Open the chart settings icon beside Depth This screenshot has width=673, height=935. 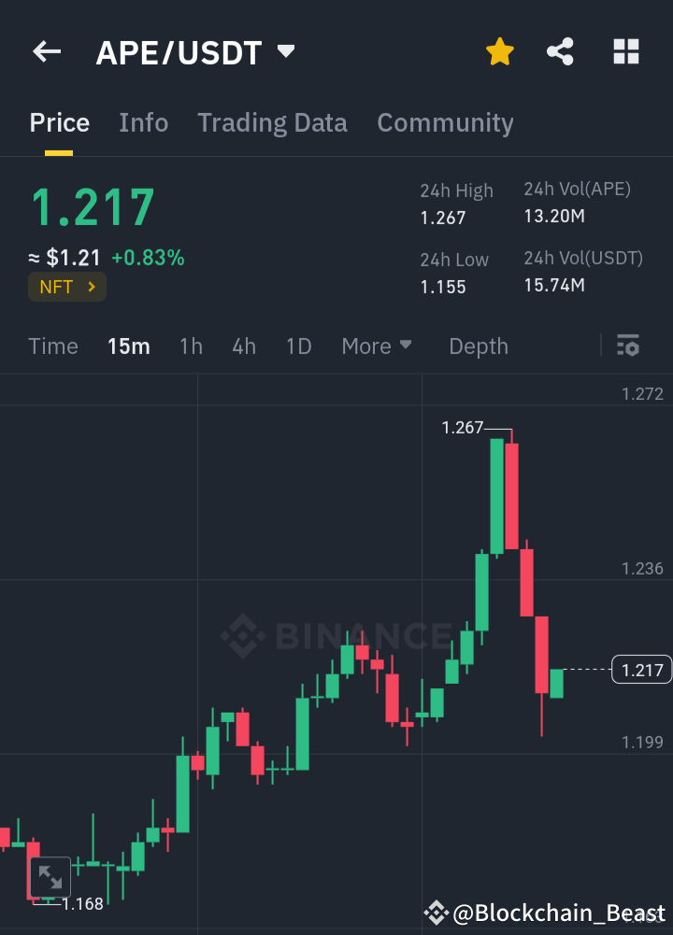[627, 346]
